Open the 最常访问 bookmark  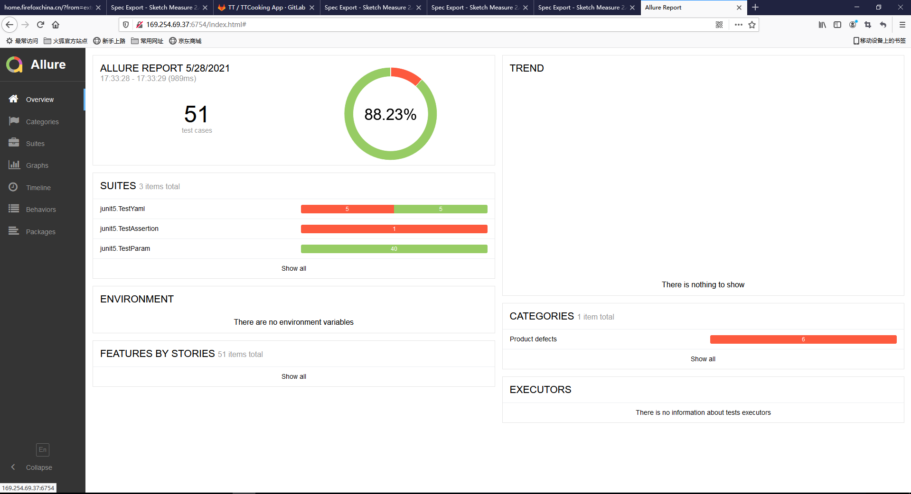[22, 41]
